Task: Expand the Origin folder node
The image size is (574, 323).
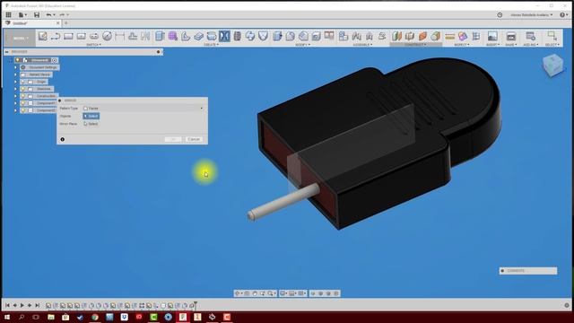Action: (x=16, y=82)
